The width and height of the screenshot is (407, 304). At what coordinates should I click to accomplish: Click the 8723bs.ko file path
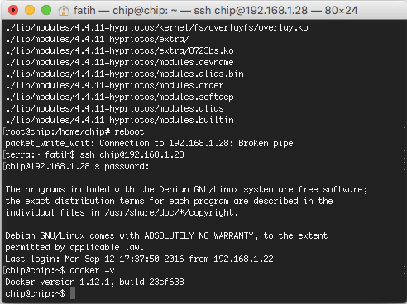(120, 50)
